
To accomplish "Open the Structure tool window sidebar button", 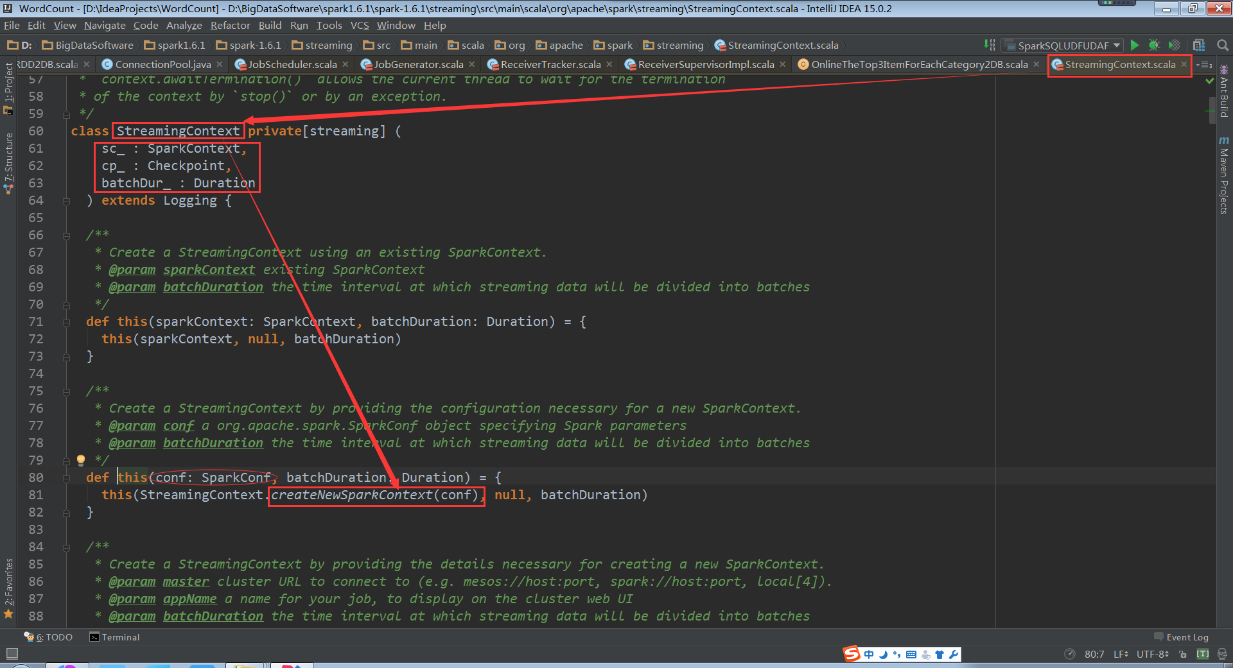I will tap(8, 163).
